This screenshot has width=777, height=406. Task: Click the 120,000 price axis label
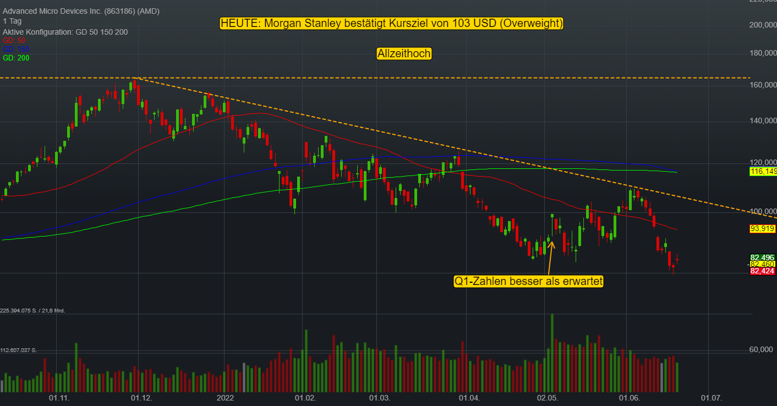(763, 163)
